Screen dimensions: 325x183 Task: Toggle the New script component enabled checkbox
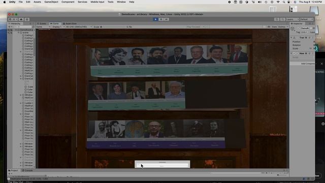(297, 53)
